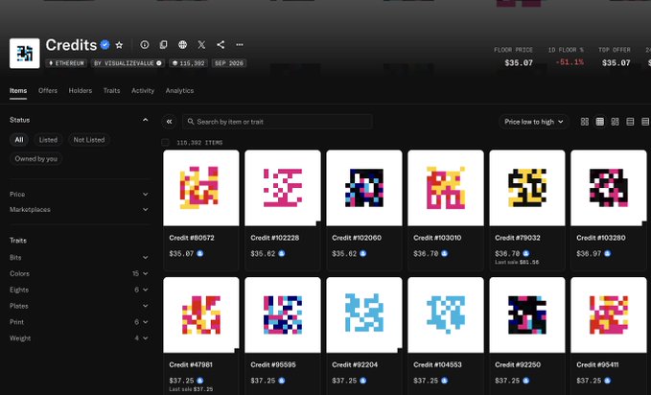Collapse the filter sidebar with double-arrow button
This screenshot has width=651, height=395.
click(169, 122)
